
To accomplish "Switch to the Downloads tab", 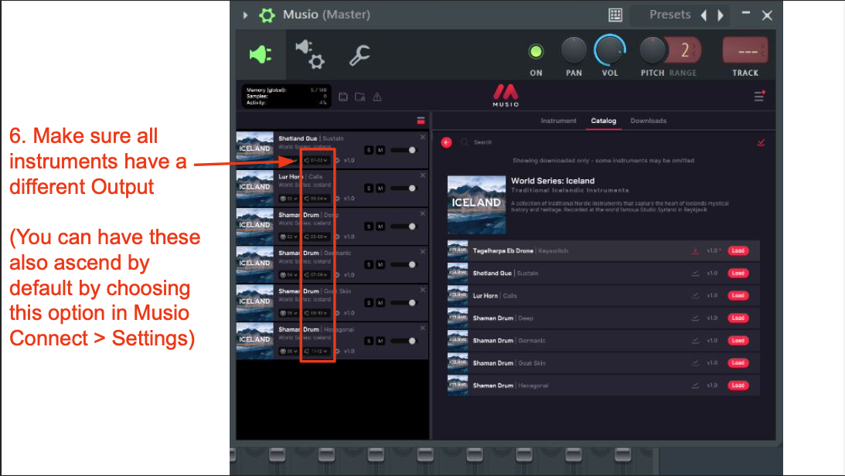I will [649, 121].
